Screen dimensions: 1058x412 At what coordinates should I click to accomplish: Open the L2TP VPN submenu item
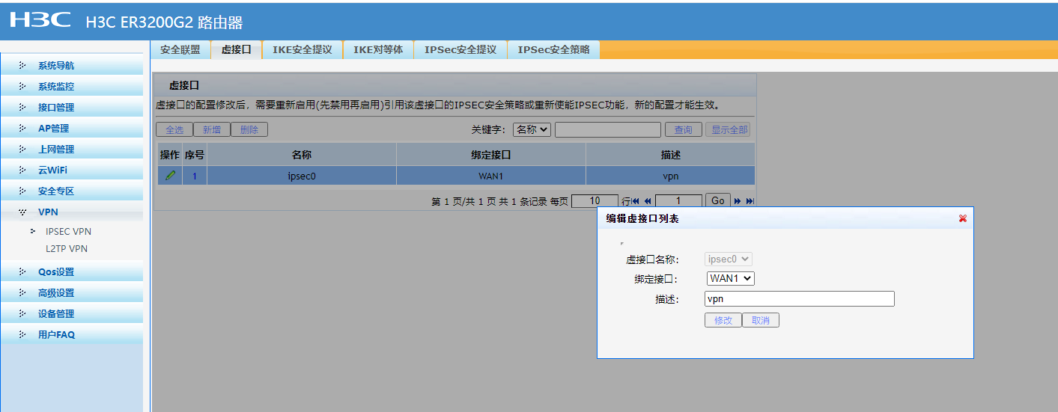67,249
